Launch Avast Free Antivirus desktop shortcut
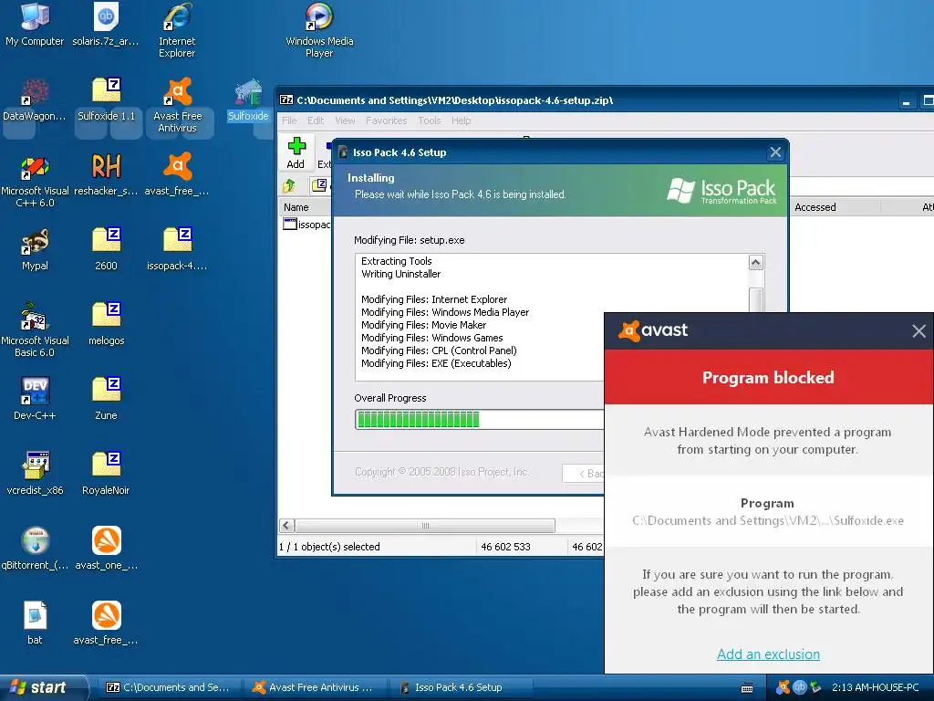The width and height of the screenshot is (934, 701). (x=178, y=106)
